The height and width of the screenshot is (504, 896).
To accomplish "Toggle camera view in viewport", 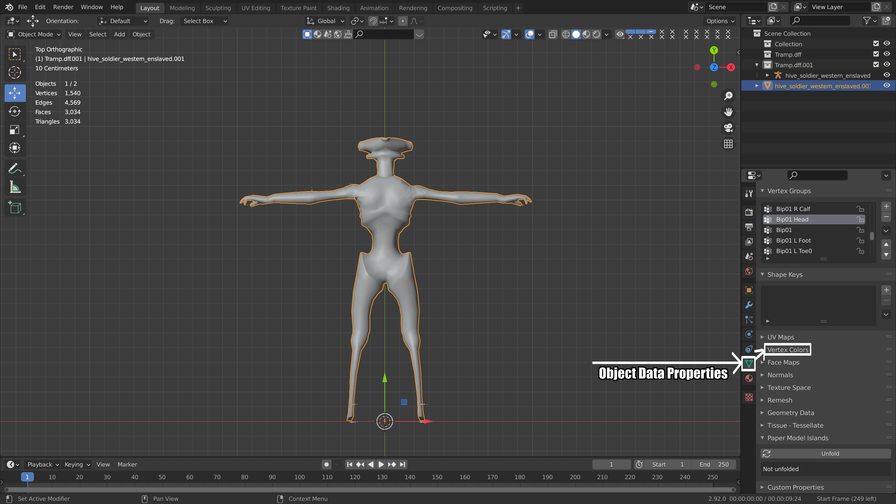I will coord(728,128).
